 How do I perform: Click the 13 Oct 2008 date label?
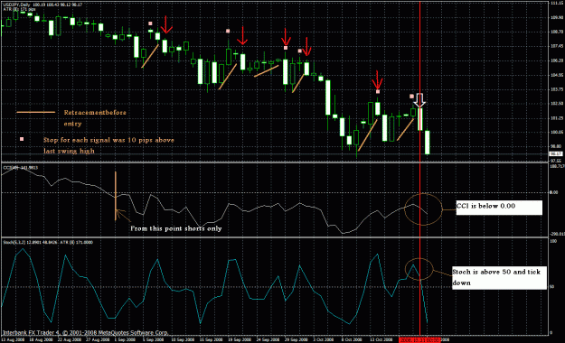point(381,339)
